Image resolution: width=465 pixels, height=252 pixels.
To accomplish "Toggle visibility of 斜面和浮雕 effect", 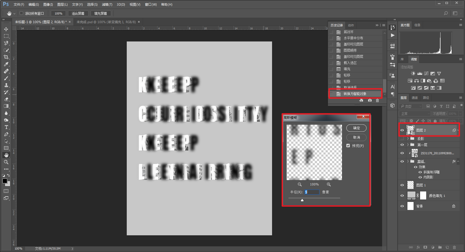I will (x=420, y=172).
